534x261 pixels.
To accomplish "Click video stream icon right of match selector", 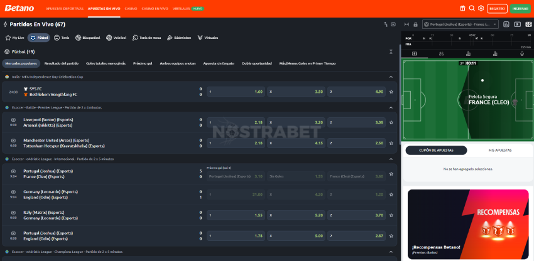I will coord(517,24).
